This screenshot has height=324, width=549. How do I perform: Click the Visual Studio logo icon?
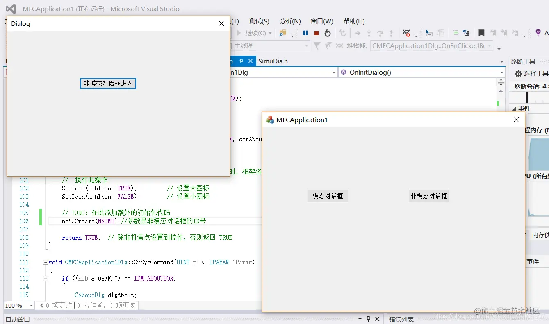pyautogui.click(x=11, y=9)
